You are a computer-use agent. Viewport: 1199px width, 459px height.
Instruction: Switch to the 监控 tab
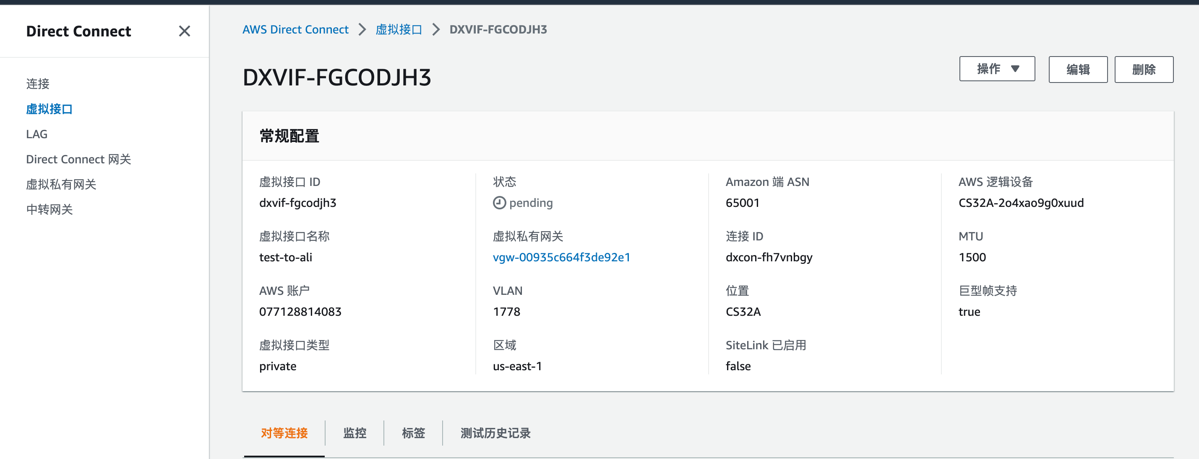[x=354, y=433]
